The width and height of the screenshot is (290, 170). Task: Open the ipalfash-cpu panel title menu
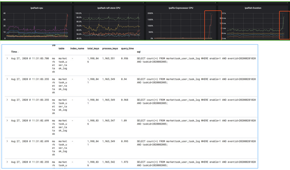37,8
